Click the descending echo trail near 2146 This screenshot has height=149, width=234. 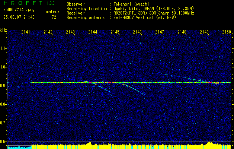(131, 88)
